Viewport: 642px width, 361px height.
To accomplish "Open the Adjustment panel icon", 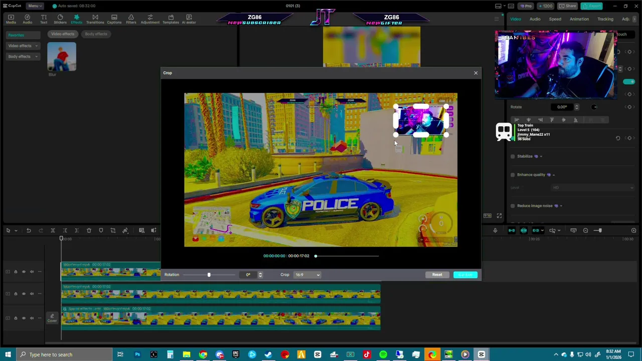I will pos(150,19).
